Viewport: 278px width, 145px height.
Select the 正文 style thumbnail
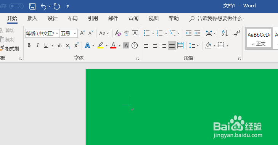(259, 38)
